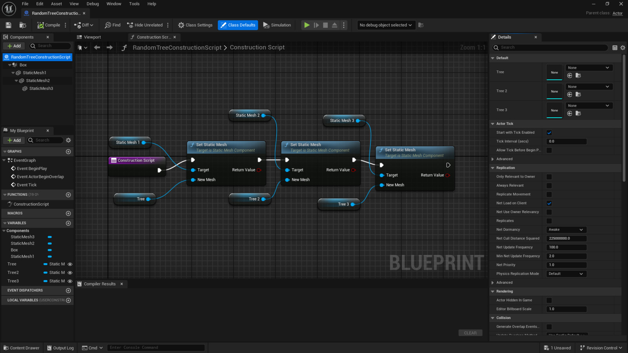Add new event dispatcher plus icon
This screenshot has width=628, height=353.
68,291
